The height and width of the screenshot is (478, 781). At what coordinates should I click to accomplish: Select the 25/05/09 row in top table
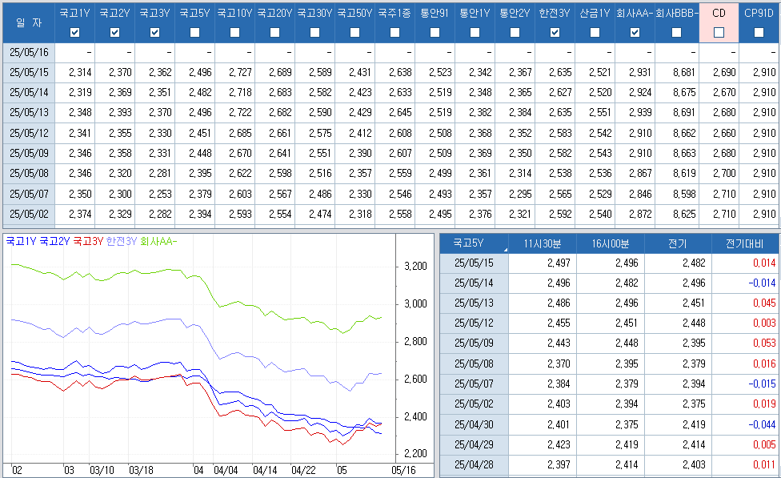tap(29, 152)
